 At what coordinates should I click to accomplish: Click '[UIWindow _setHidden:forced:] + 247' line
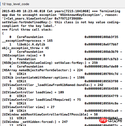click(35, 122)
